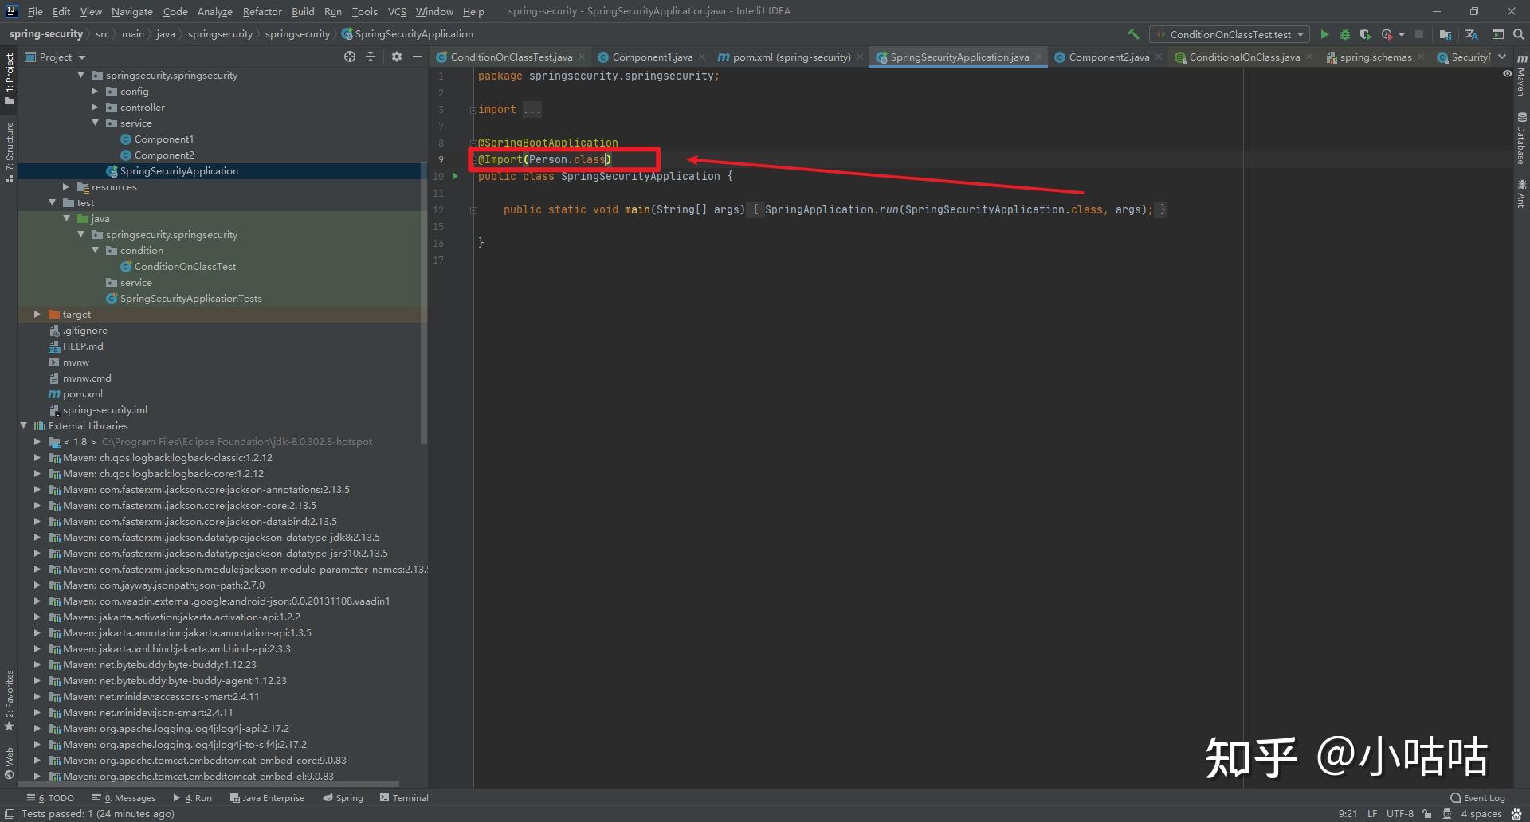The height and width of the screenshot is (822, 1530).
Task: Open the Refactor menu
Action: (x=262, y=11)
